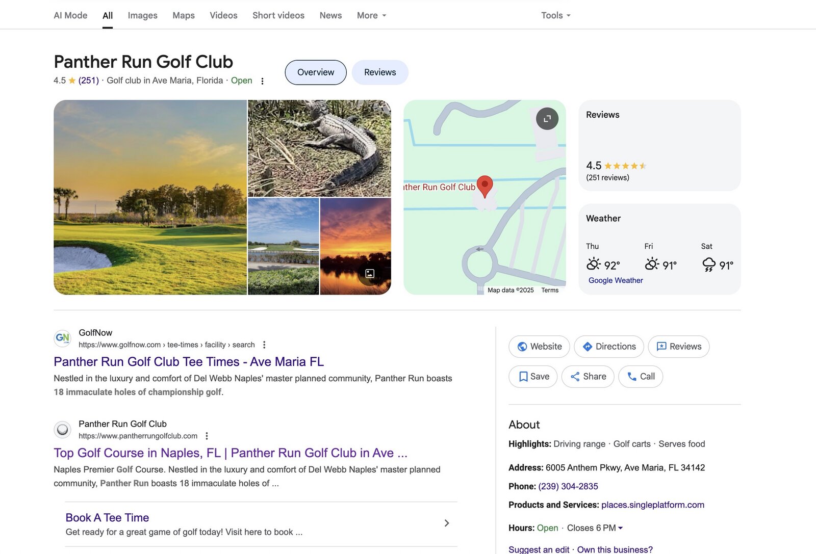
Task: Click the Panther Run Golf Club map label
Action: [x=439, y=187]
